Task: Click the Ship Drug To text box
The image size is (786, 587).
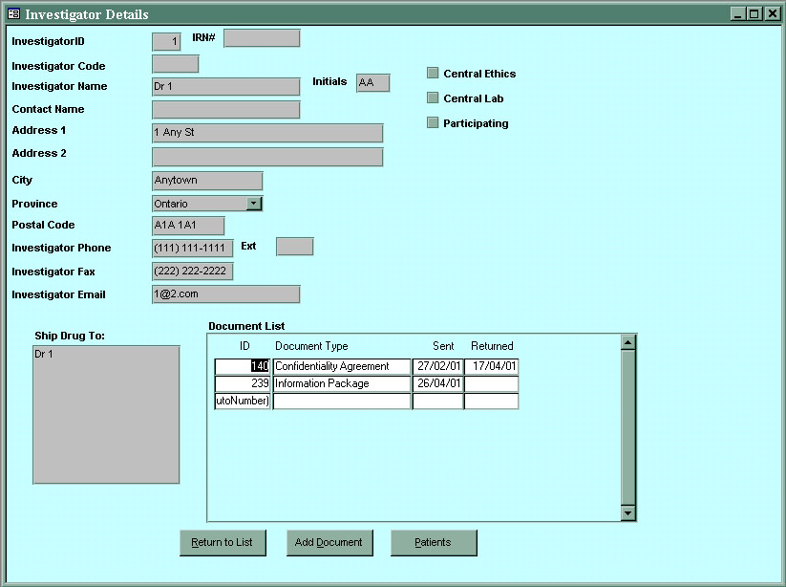Action: (x=106, y=414)
